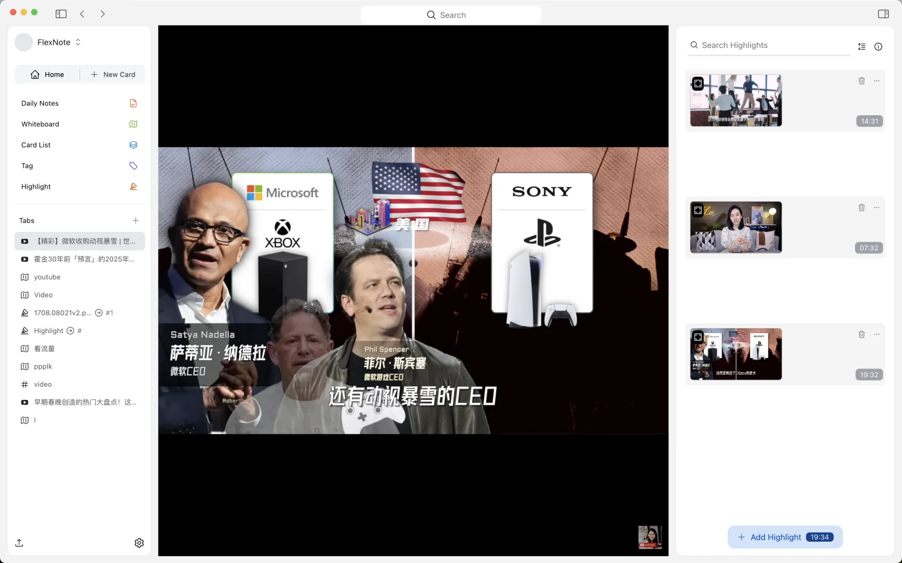902x563 pixels.
Task: Go back with the left chevron
Action: (x=82, y=14)
